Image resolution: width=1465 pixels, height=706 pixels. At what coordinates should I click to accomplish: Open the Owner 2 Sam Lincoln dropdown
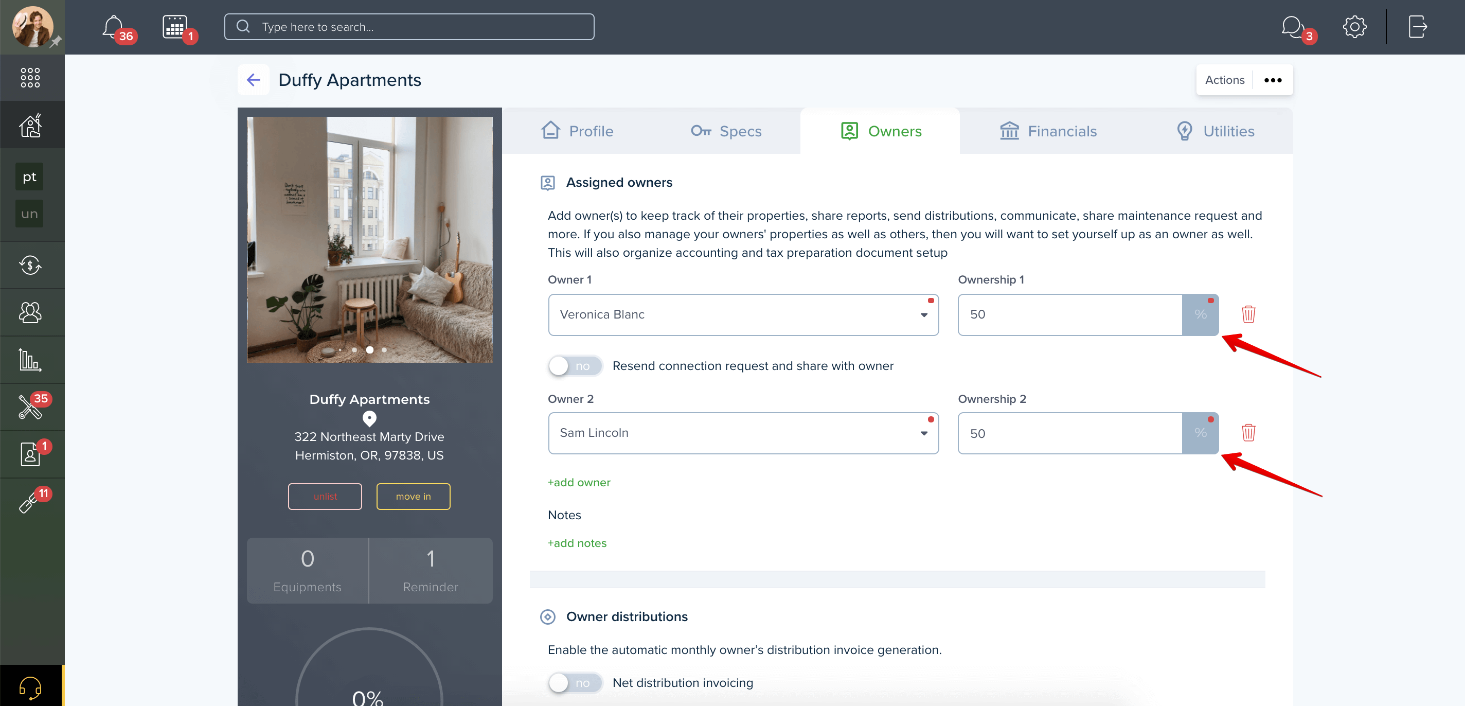[x=743, y=433]
